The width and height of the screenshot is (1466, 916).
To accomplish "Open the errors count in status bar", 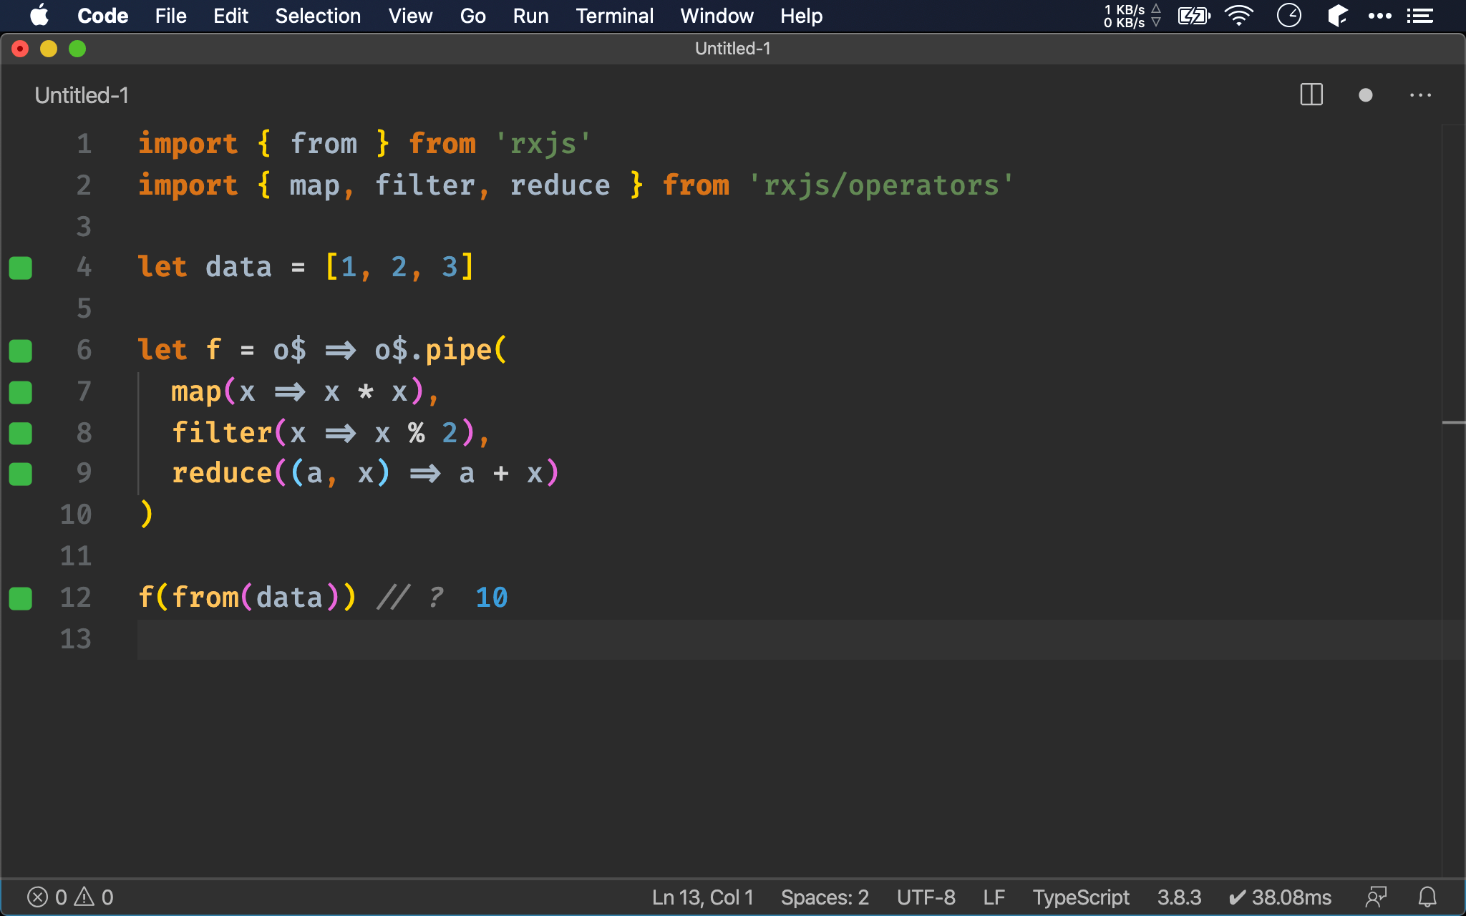I will tap(47, 897).
